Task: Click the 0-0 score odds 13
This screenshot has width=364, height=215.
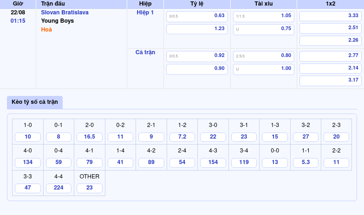Action: pyautogui.click(x=275, y=163)
